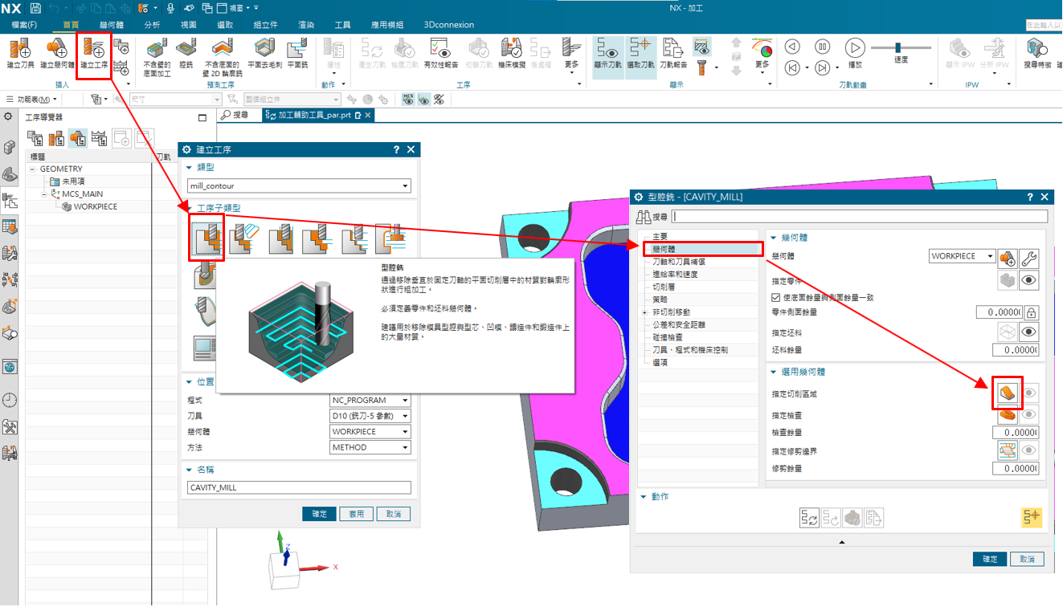Click 指定切削區域 cut area icon
1063x607 pixels.
click(x=1008, y=393)
